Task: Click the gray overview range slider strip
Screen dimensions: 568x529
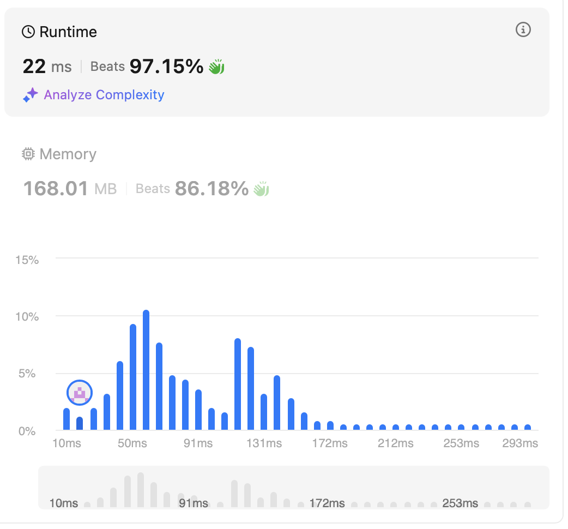Action: [293, 488]
